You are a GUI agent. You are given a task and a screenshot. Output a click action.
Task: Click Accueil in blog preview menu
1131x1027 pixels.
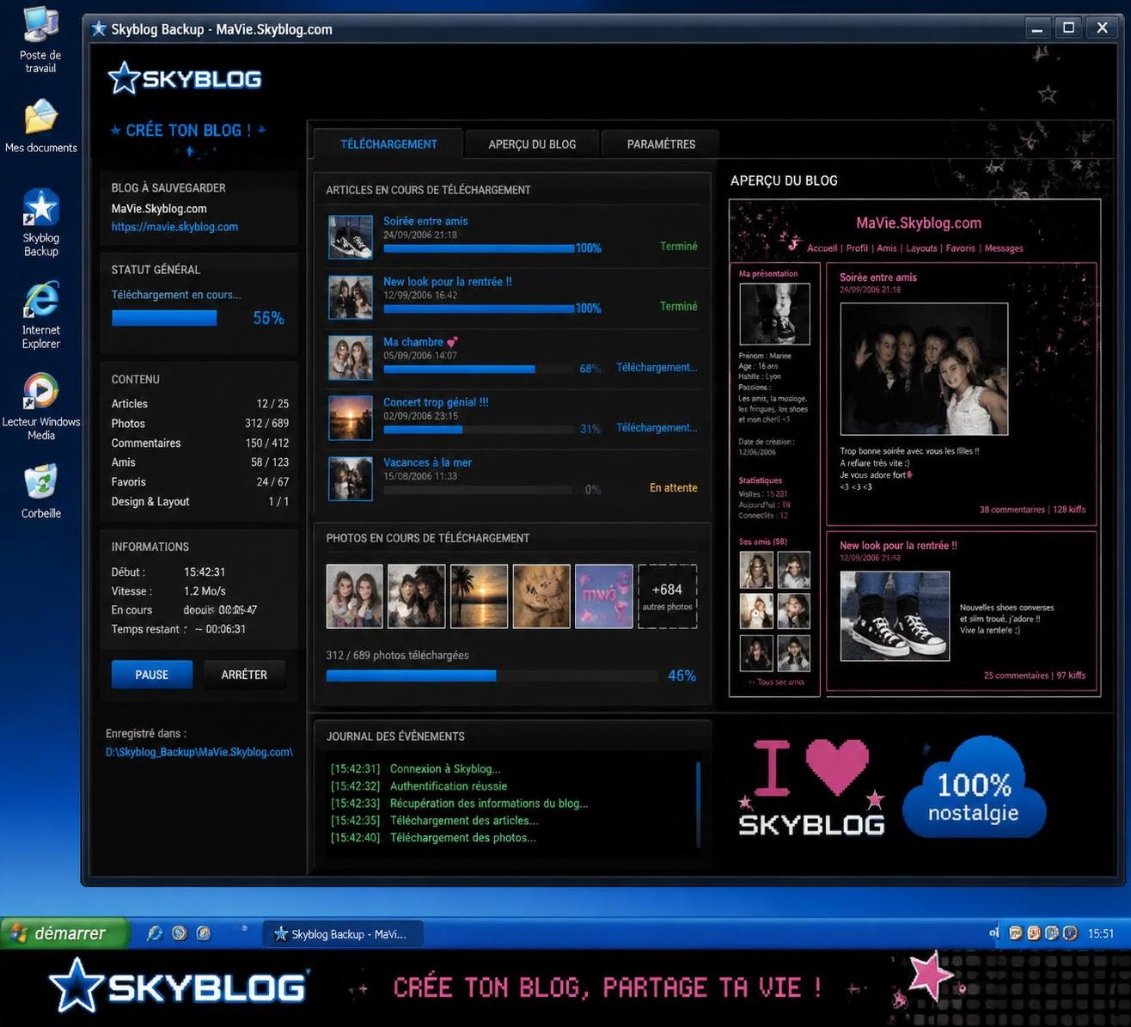(x=822, y=248)
